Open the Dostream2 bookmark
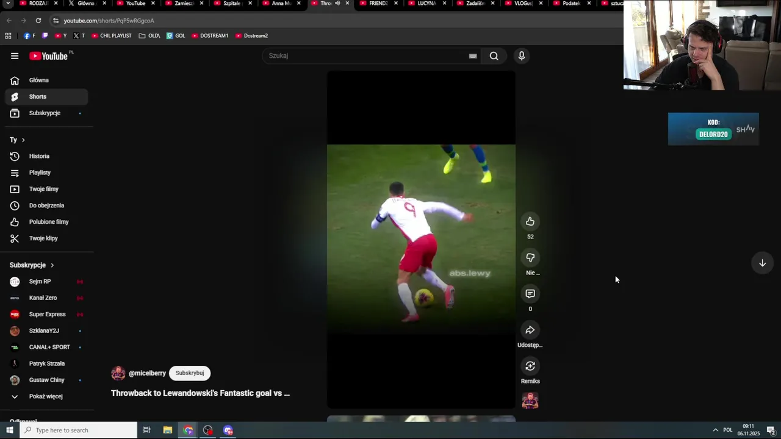 click(x=251, y=36)
